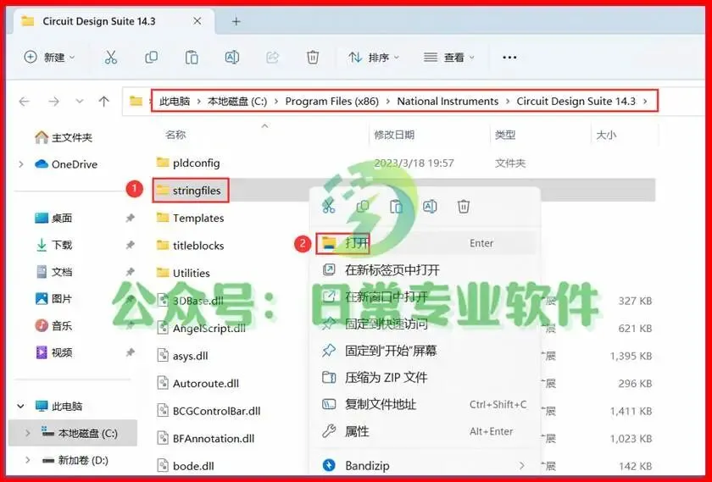
Task: Open 下载 in the navigation pane
Action: 53,245
